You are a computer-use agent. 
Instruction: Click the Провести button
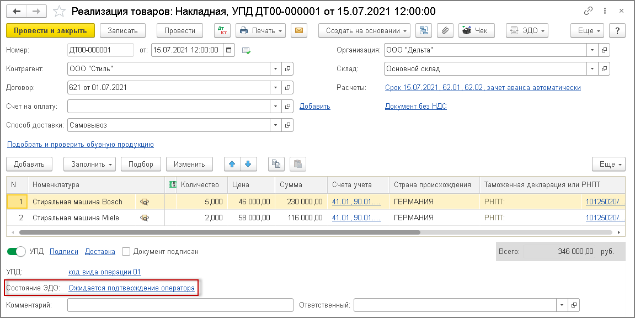coord(180,30)
